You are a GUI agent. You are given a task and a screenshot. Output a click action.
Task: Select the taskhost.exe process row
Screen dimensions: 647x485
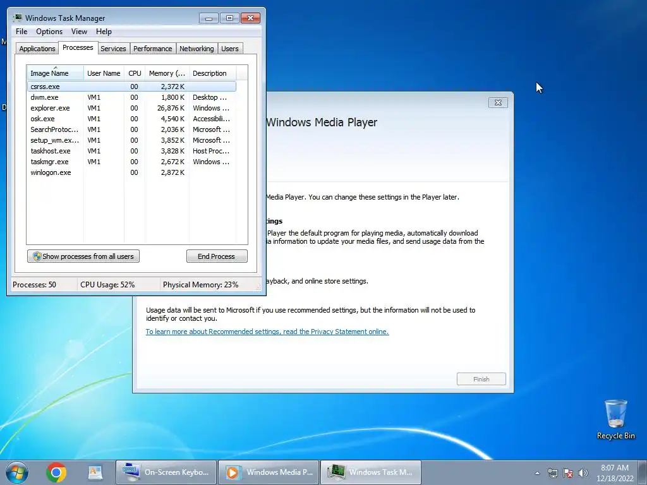[131, 151]
